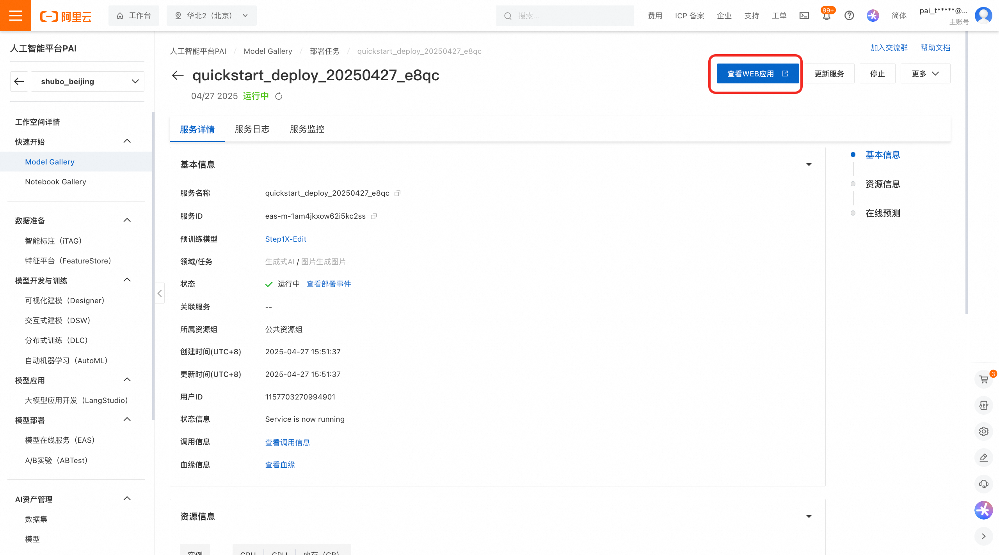
Task: Collapse the 模型开发与训练 sidebar group
Action: pos(127,280)
